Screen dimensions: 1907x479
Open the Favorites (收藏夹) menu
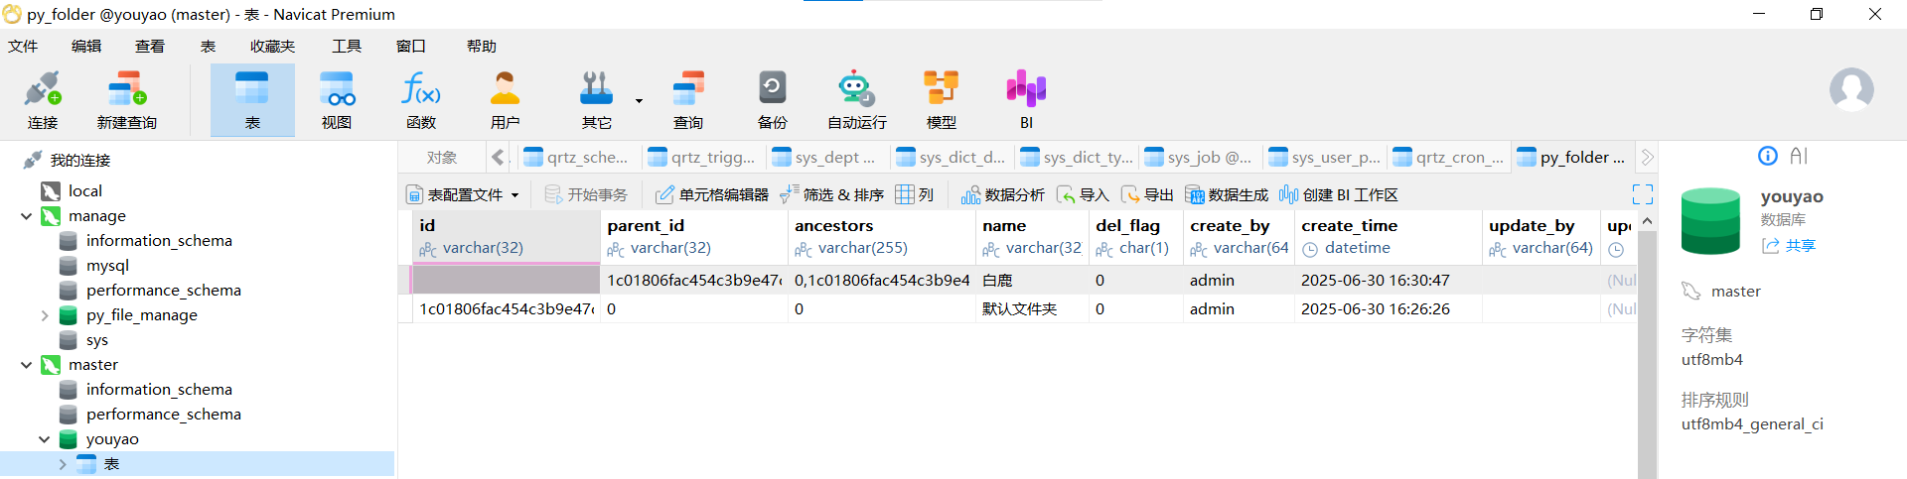point(272,46)
